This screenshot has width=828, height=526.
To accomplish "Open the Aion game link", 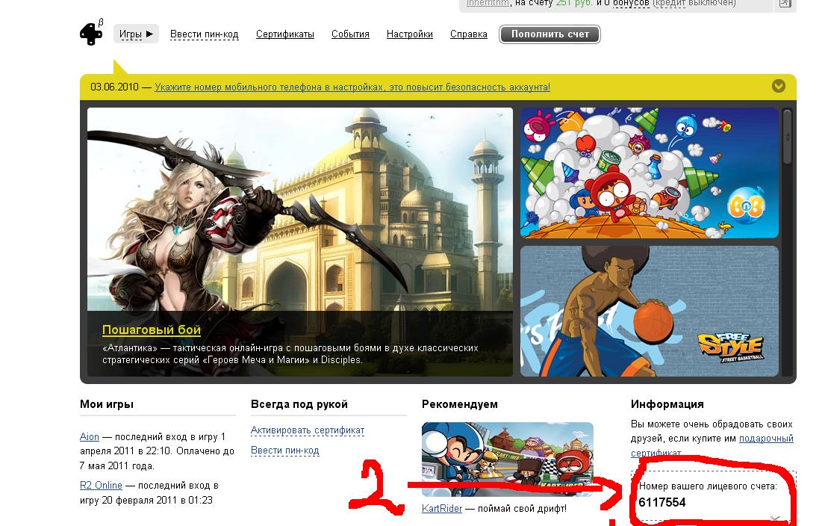I will click(x=90, y=436).
